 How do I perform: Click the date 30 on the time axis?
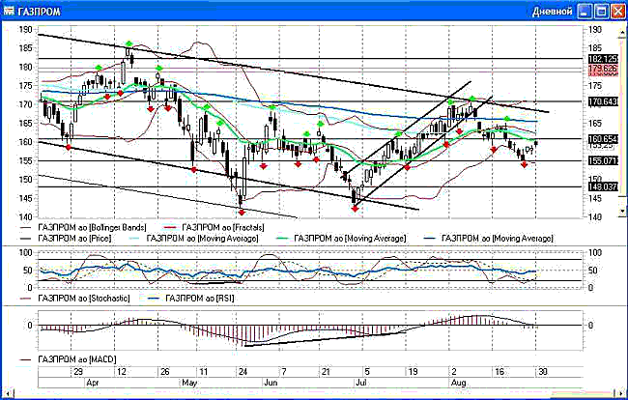click(x=542, y=372)
